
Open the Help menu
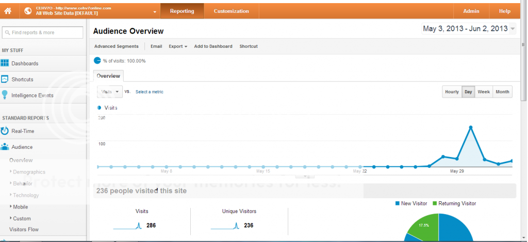click(504, 11)
